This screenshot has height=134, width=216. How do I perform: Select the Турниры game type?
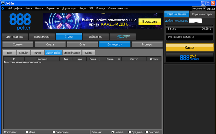pyautogui.click(x=147, y=44)
